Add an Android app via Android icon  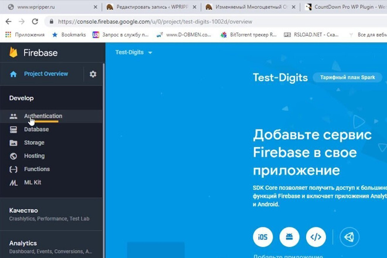[x=289, y=237]
